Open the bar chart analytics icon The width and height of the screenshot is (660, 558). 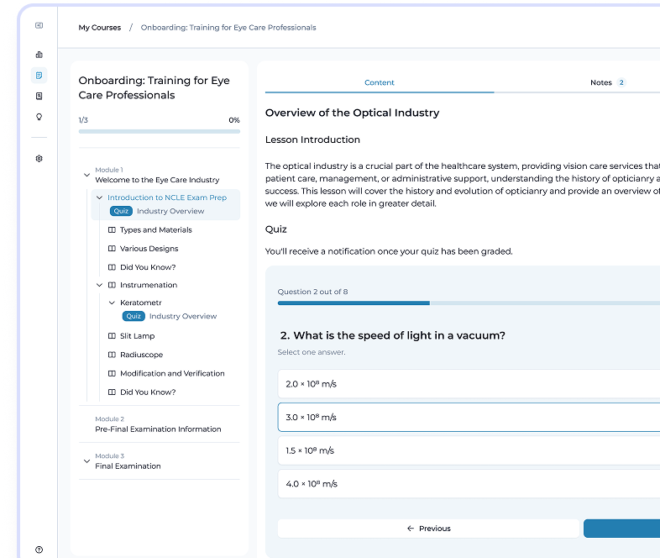point(39,55)
